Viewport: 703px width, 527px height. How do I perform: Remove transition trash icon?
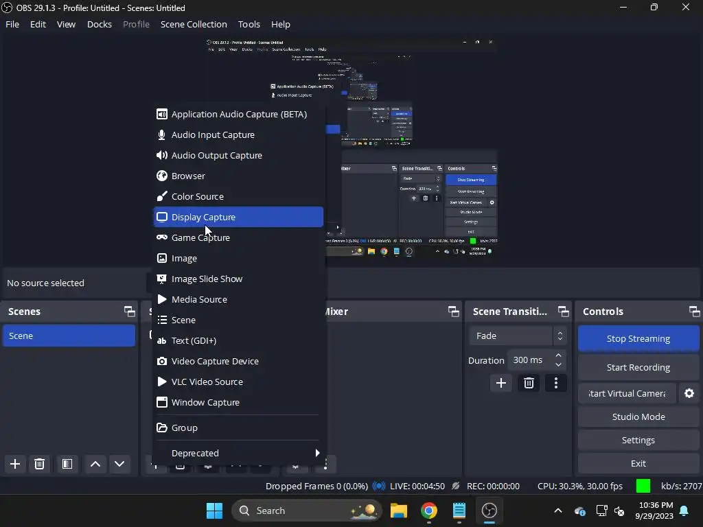tap(529, 383)
